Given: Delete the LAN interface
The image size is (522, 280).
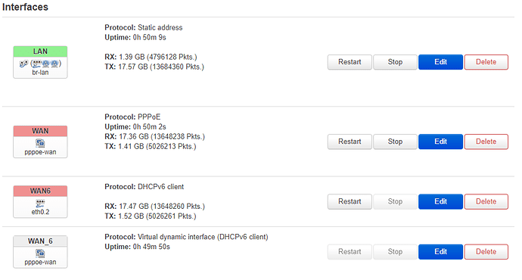Looking at the screenshot, I should [x=486, y=62].
